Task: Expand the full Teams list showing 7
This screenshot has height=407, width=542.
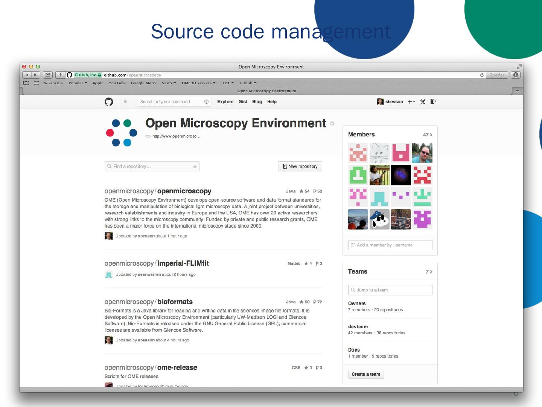Action: pos(429,272)
